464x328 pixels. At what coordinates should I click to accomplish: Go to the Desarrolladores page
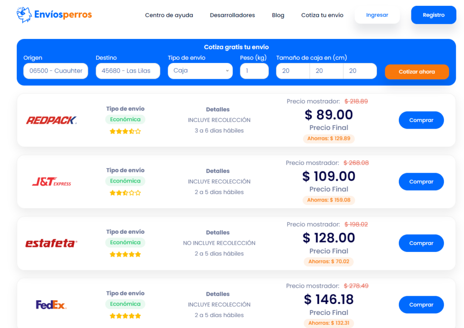(x=232, y=15)
